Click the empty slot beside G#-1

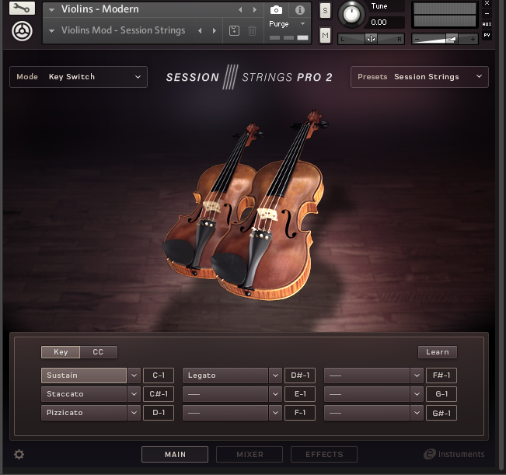tap(367, 413)
